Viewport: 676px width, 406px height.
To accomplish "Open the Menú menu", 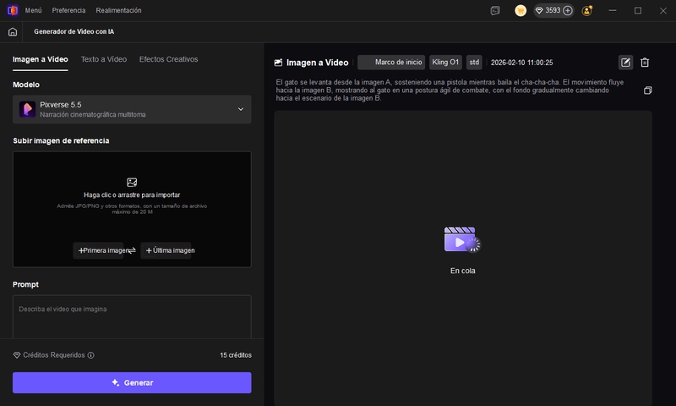I will tap(33, 10).
